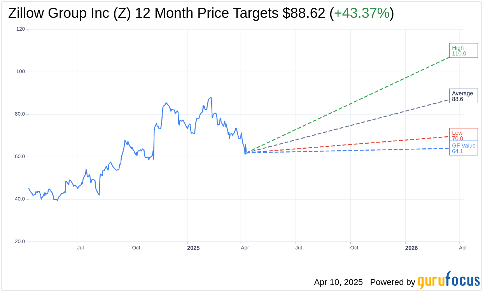
Task: Click the Low 70.0 target label
Action: point(464,135)
